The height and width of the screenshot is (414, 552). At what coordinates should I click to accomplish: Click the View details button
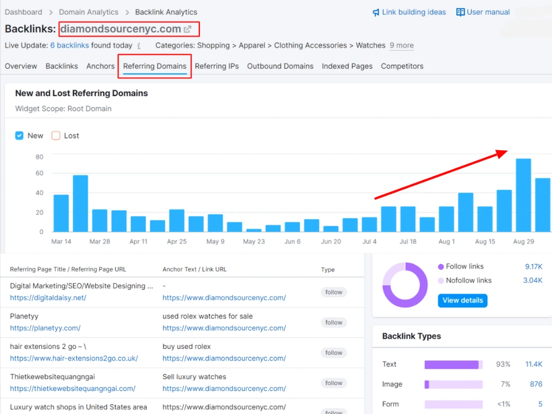(x=463, y=300)
